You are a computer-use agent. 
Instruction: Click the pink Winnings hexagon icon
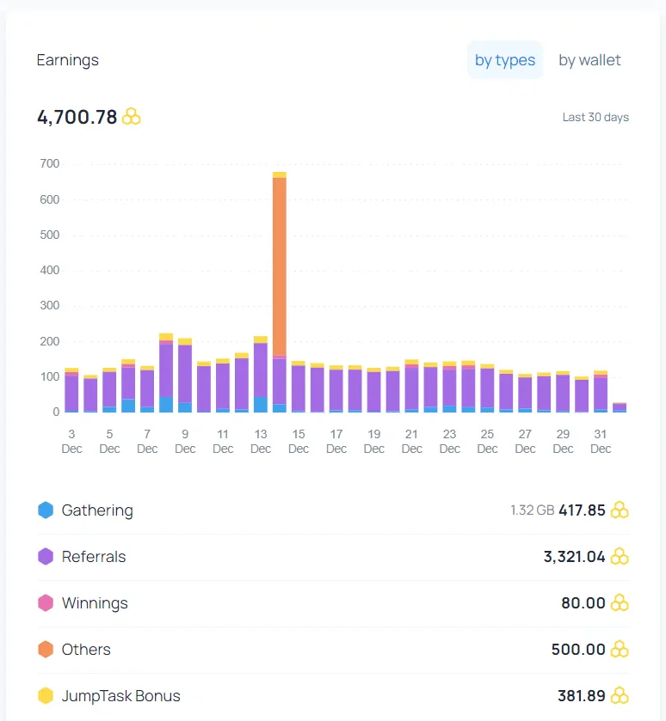[x=46, y=602]
